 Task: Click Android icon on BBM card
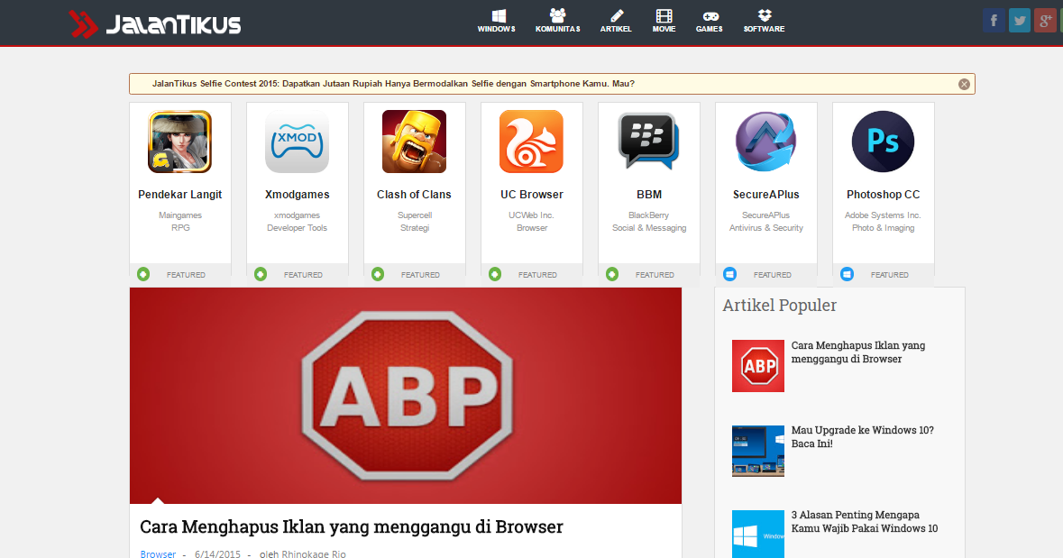coord(612,274)
